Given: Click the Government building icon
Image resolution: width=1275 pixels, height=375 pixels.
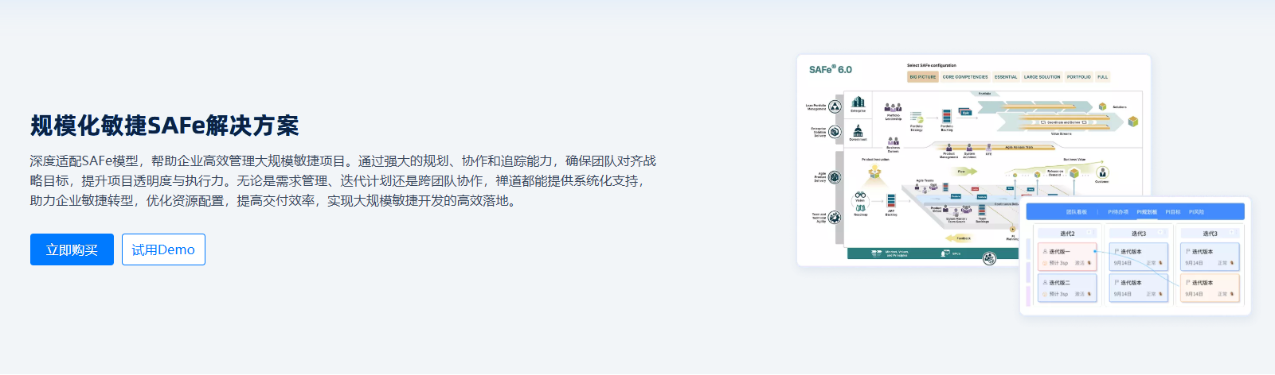Looking at the screenshot, I should pyautogui.click(x=858, y=130).
